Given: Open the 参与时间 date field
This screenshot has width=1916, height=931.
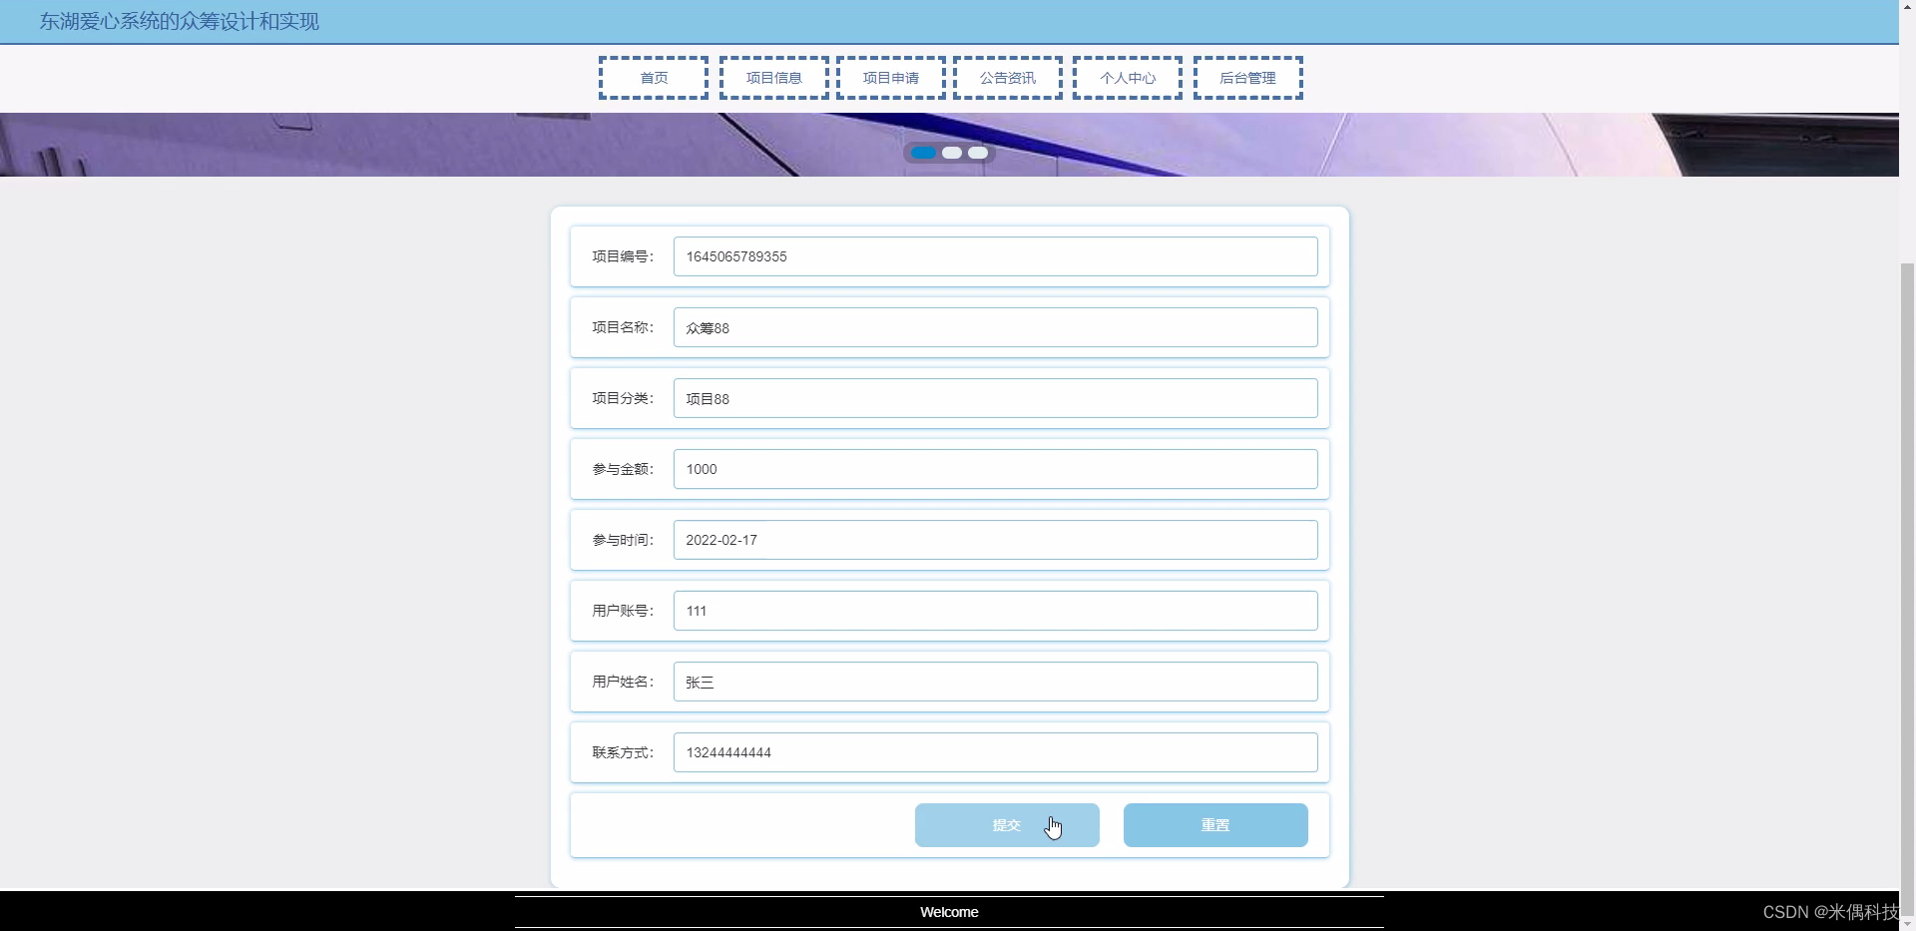Looking at the screenshot, I should [x=995, y=540].
